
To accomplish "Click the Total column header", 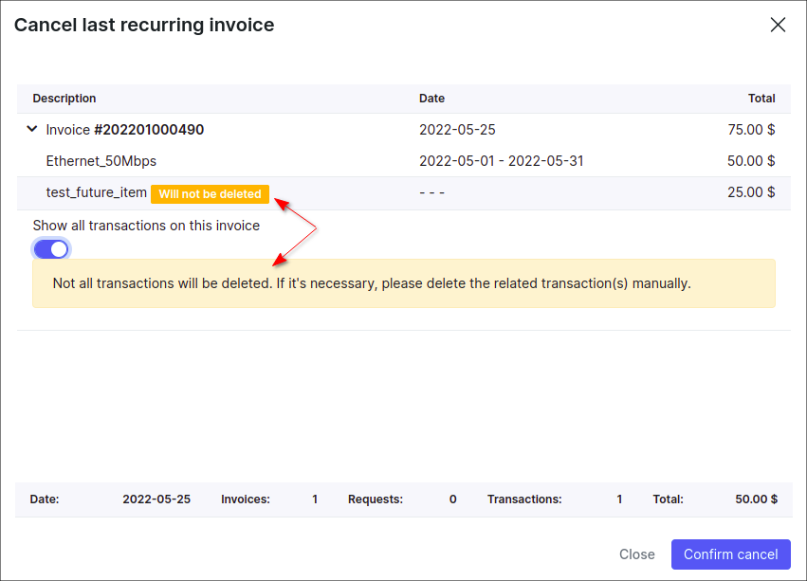I will pyautogui.click(x=761, y=99).
